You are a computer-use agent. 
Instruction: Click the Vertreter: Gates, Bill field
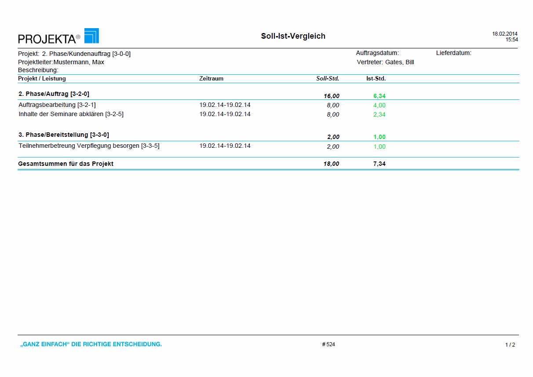coord(385,62)
